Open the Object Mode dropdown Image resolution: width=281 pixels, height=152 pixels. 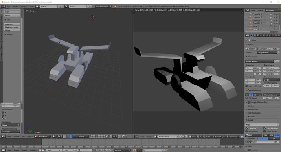[x=42, y=137]
